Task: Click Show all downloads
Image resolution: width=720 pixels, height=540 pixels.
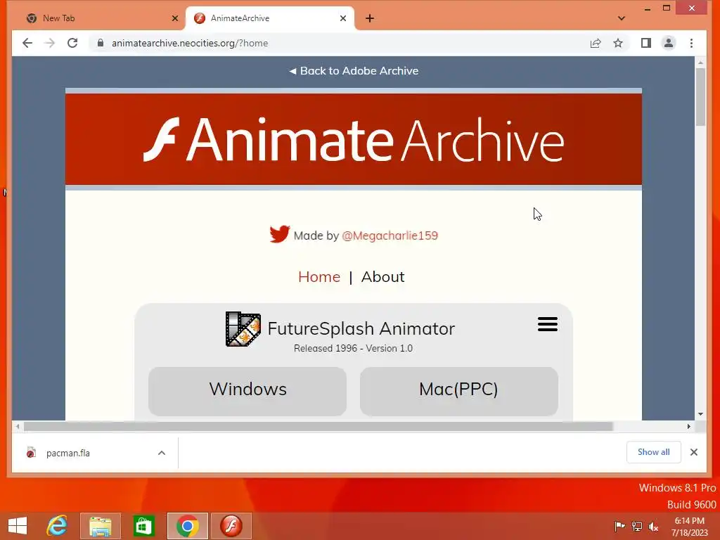Action: pyautogui.click(x=653, y=452)
